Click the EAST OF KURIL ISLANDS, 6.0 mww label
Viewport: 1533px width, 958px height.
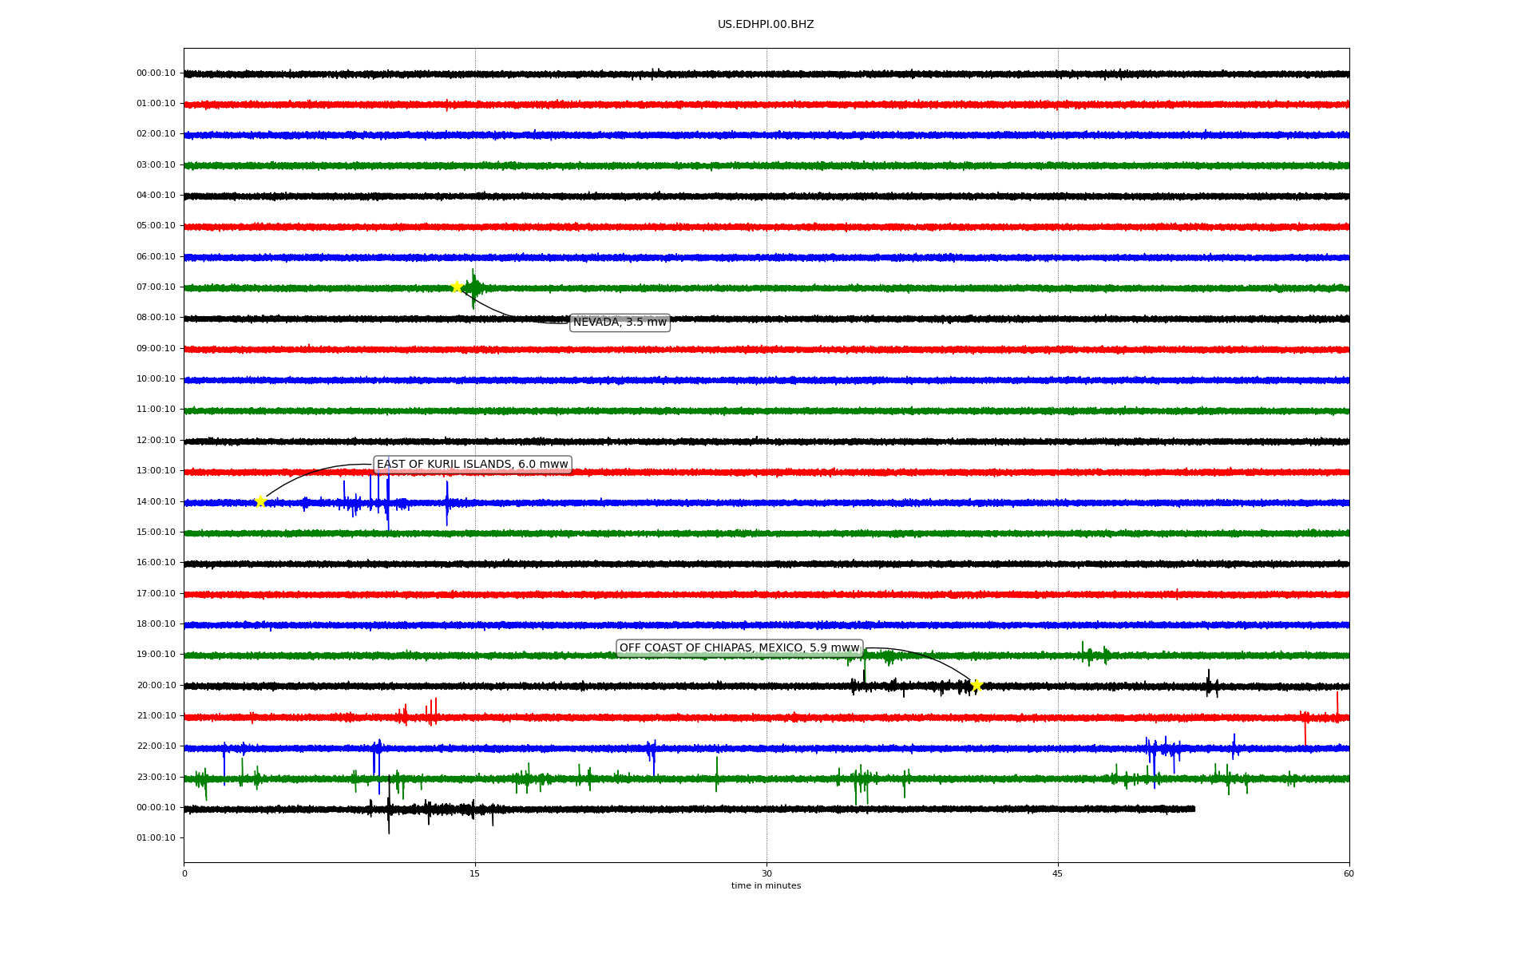point(473,465)
